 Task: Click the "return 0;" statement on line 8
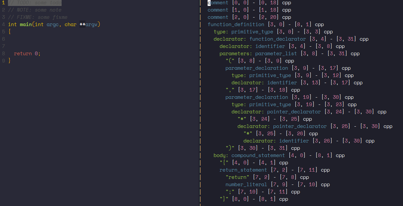[x=26, y=53]
